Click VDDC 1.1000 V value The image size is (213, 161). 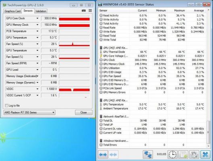[x=50, y=89]
